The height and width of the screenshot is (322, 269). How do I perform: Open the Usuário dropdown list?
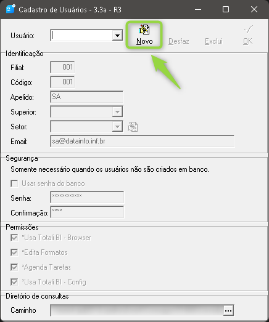point(117,36)
